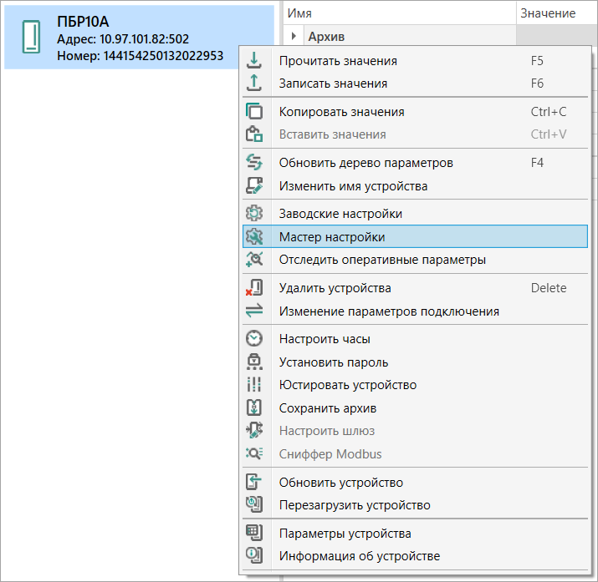
Task: Open Информация об устройстве menu entry
Action: click(x=415, y=556)
